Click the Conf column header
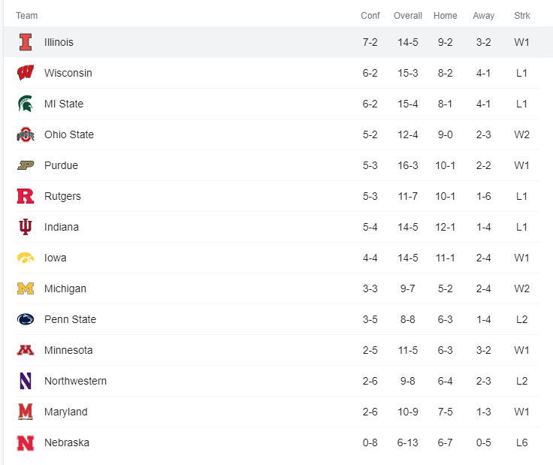The image size is (553, 465). [x=370, y=16]
